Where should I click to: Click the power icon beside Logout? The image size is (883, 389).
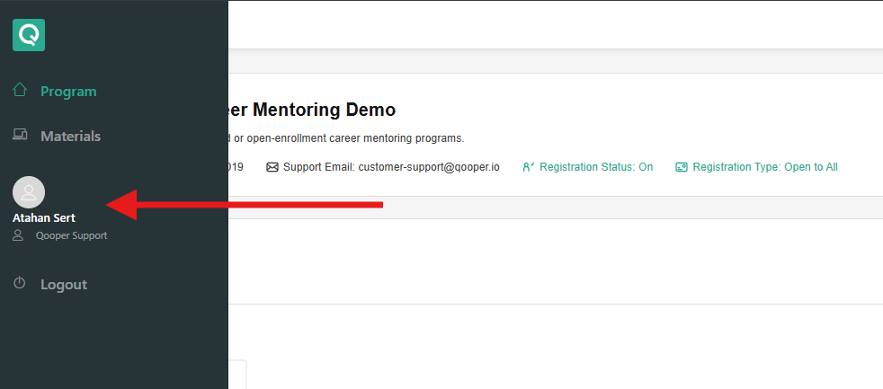pos(20,284)
